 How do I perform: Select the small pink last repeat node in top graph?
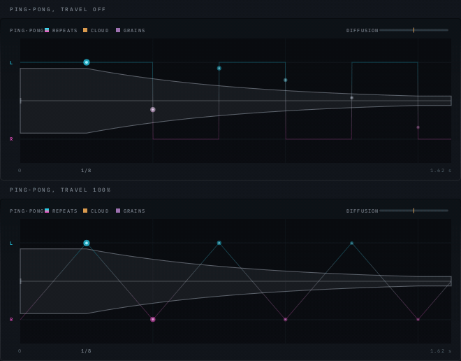coord(418,127)
